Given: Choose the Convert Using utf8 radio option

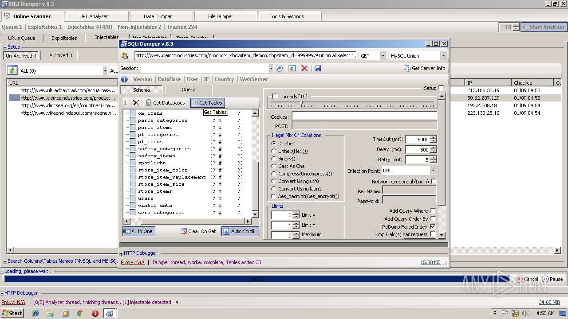Looking at the screenshot, I should 274,181.
